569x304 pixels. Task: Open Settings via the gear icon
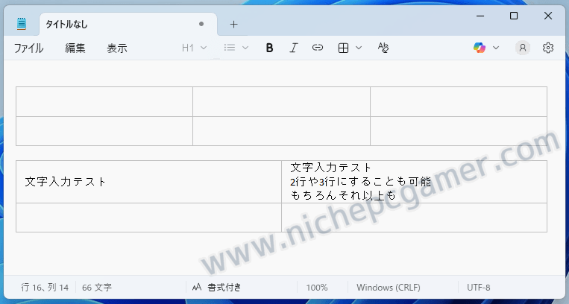tap(548, 48)
